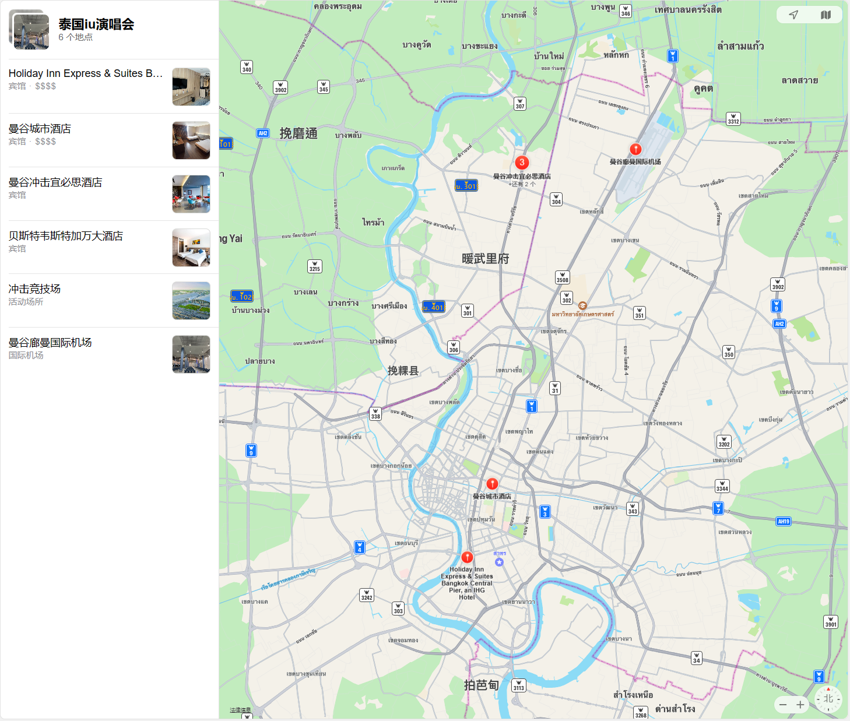Click route shield 3242 on map
The width and height of the screenshot is (850, 721).
(x=367, y=595)
